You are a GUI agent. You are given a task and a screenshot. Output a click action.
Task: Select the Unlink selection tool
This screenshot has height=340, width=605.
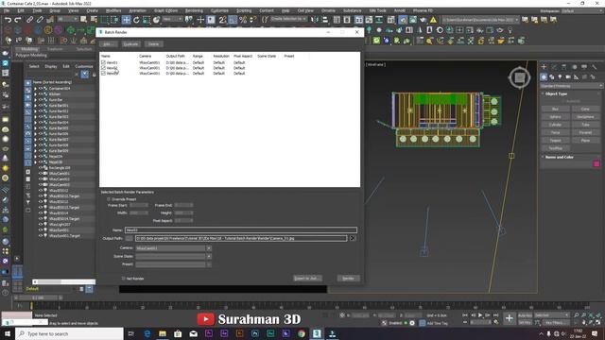[40, 20]
